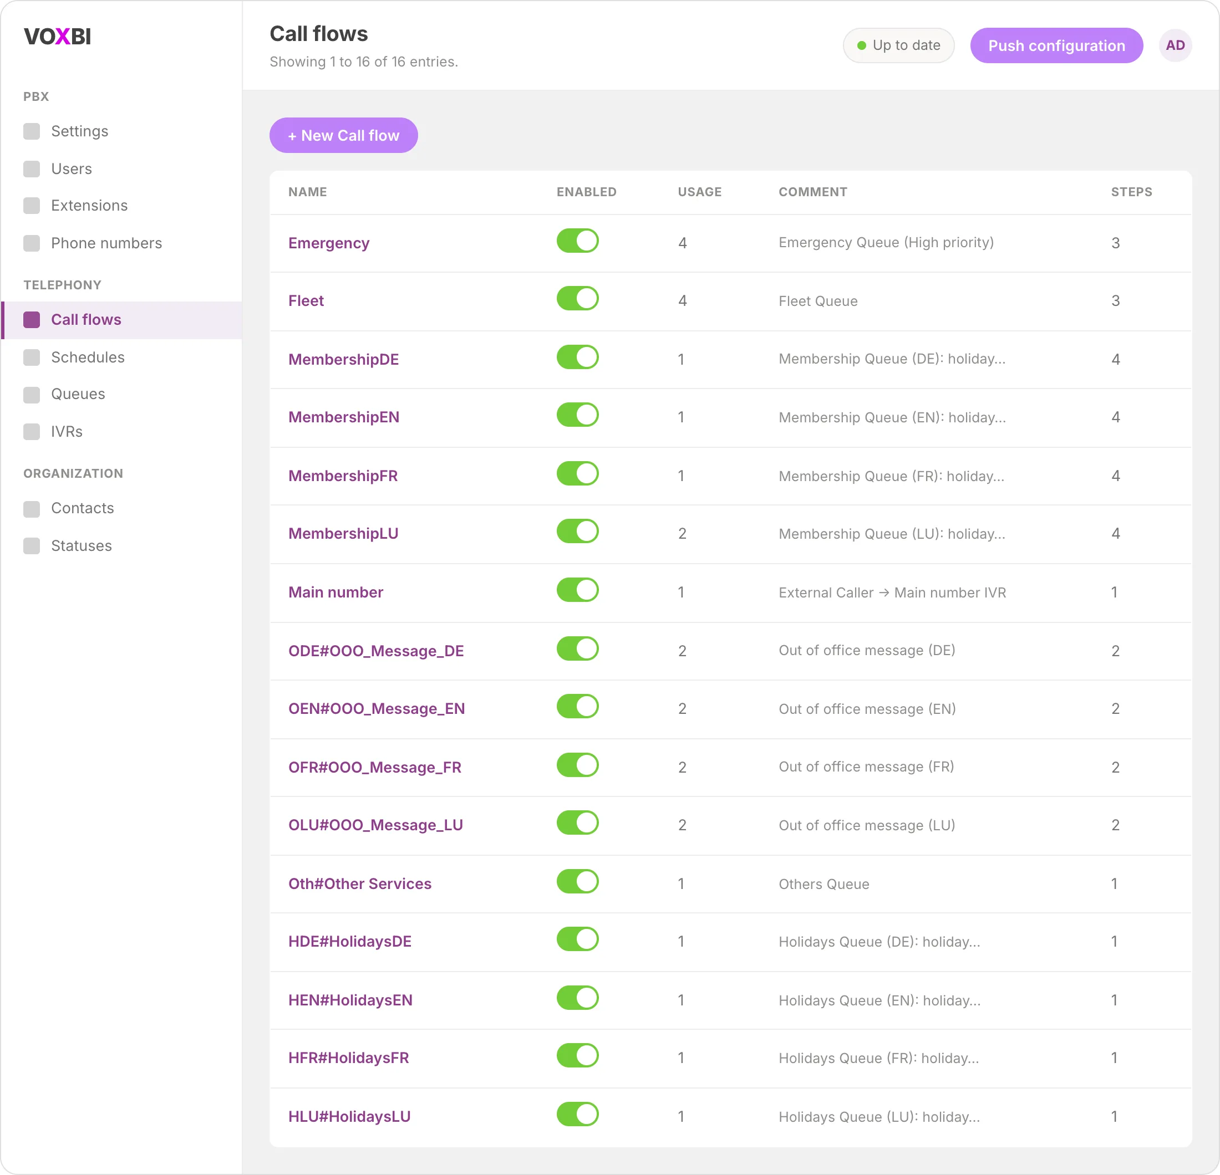Disable the MembershipFR toggle
Viewport: 1220px width, 1175px height.
coord(578,473)
